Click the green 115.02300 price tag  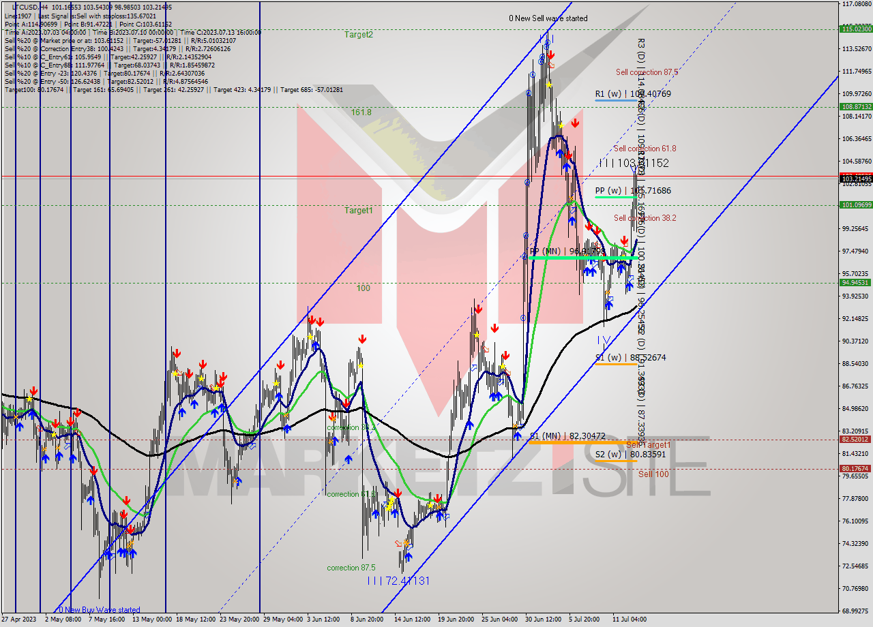(x=856, y=29)
